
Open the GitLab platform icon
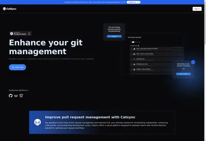click(16, 96)
